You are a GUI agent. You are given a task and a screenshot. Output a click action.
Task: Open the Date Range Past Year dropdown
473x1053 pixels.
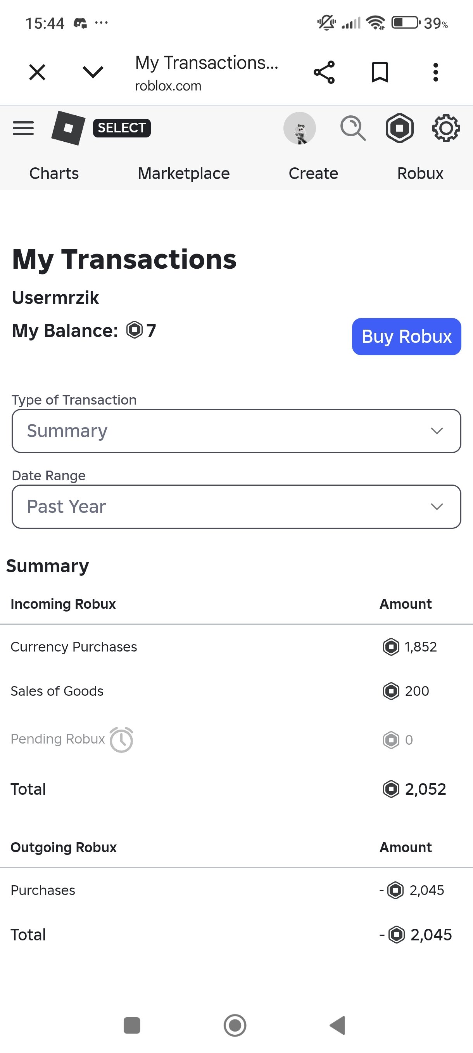[236, 507]
